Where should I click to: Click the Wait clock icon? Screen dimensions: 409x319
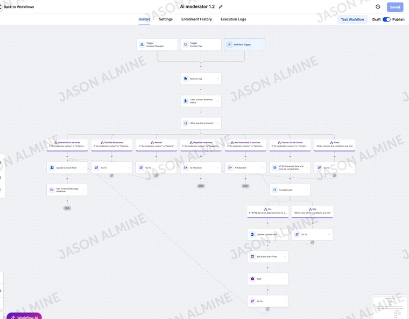252,279
